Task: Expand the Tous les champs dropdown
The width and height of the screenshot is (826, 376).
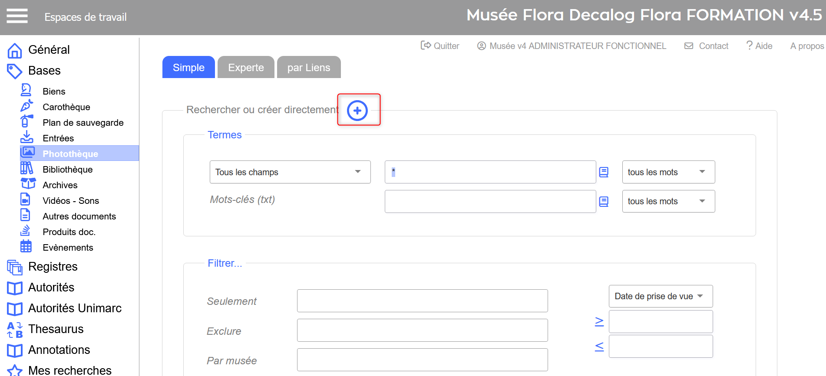Action: (290, 172)
